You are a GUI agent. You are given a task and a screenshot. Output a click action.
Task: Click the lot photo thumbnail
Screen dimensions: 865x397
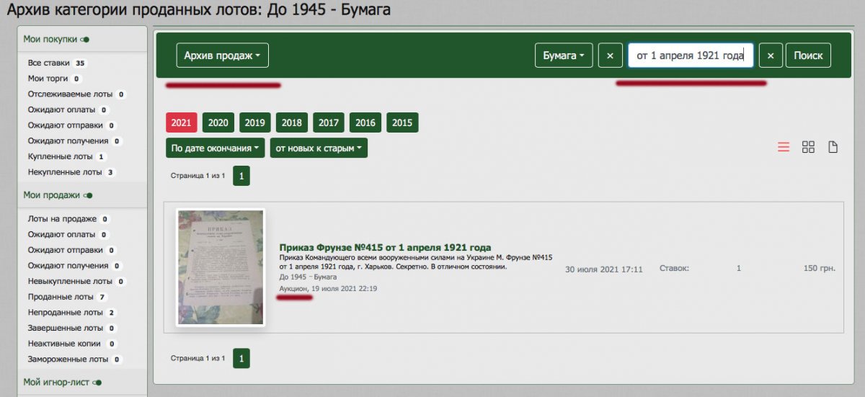(221, 267)
